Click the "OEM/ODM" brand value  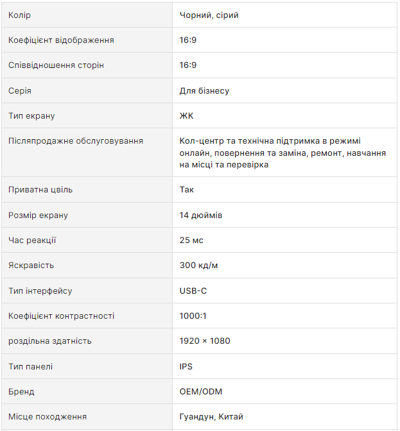(201, 392)
